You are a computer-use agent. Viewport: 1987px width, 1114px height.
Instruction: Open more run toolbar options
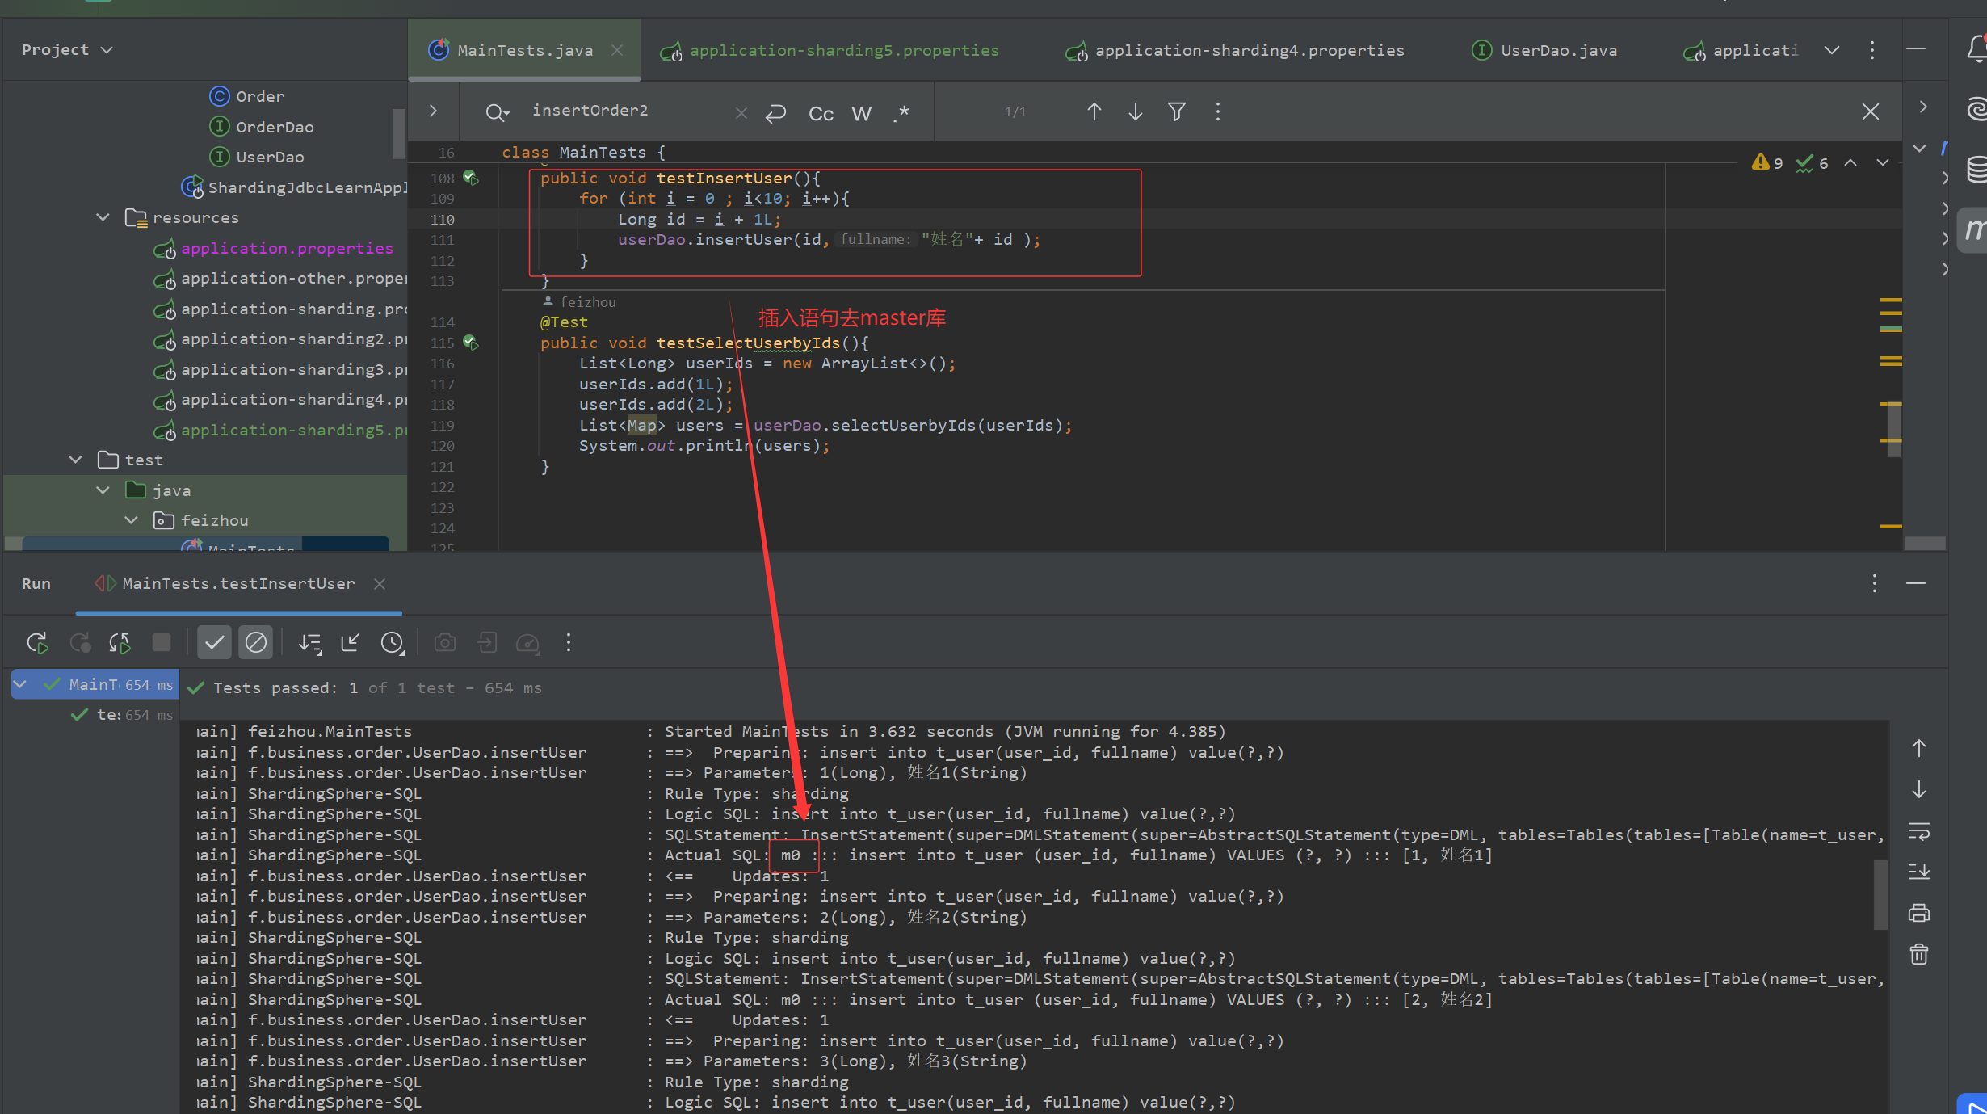click(569, 643)
